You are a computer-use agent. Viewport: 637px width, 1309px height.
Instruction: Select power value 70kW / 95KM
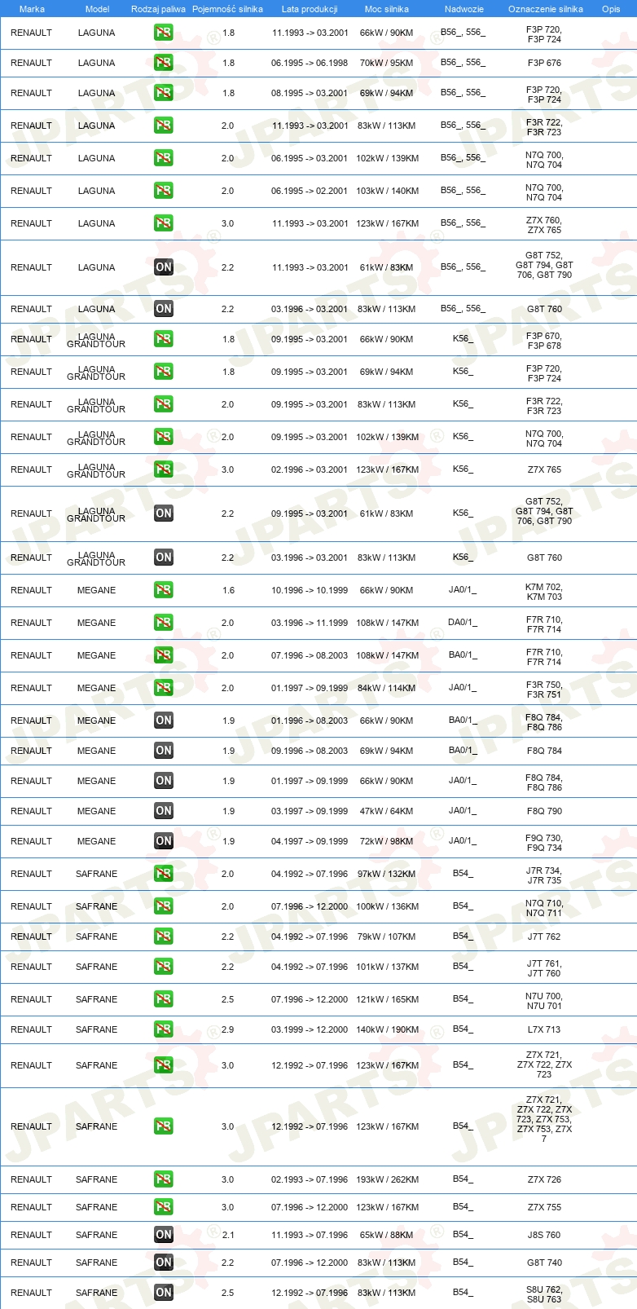tap(387, 63)
